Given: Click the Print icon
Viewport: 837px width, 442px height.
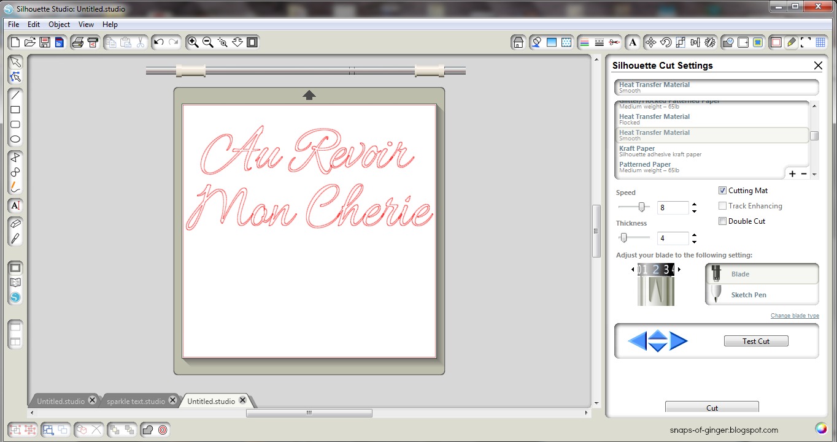Looking at the screenshot, I should 77,42.
